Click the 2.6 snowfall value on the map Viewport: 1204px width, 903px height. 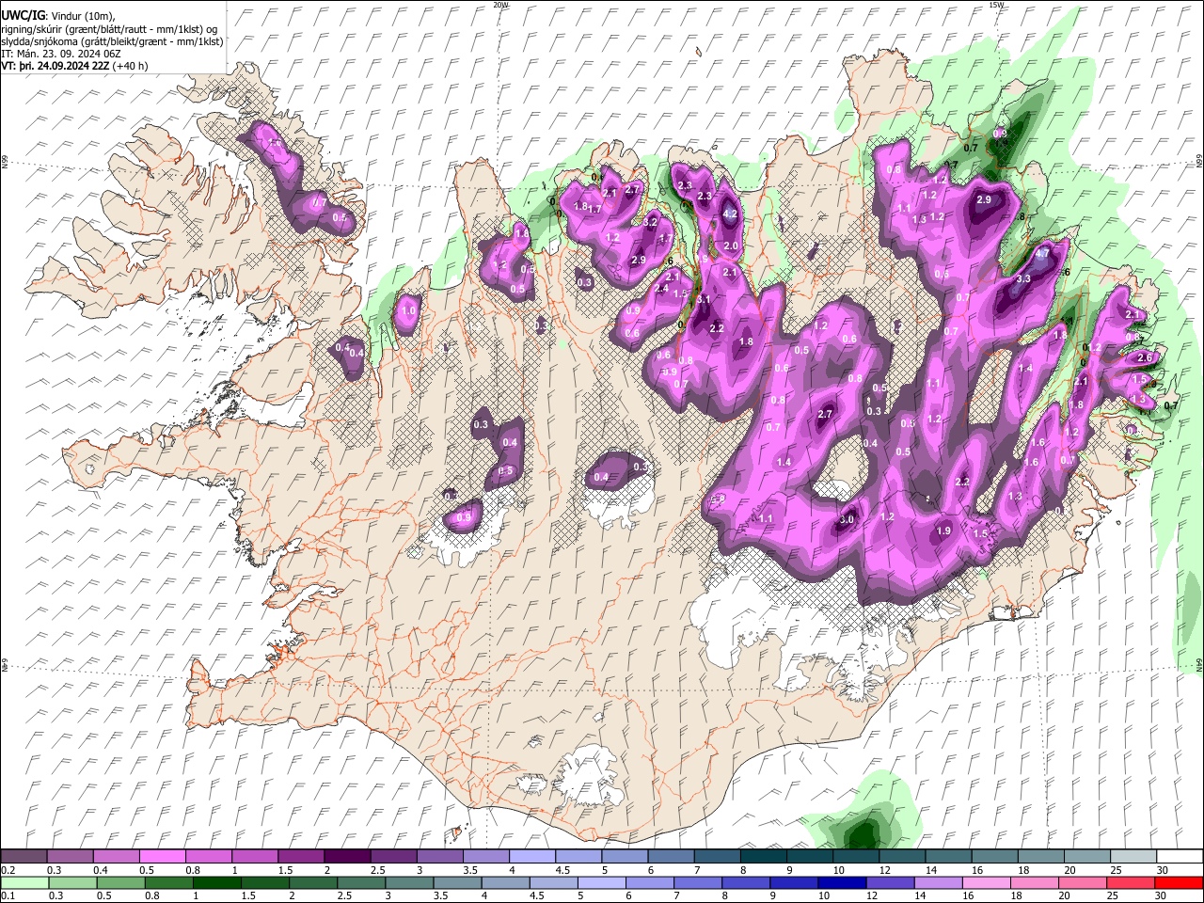(x=1145, y=358)
